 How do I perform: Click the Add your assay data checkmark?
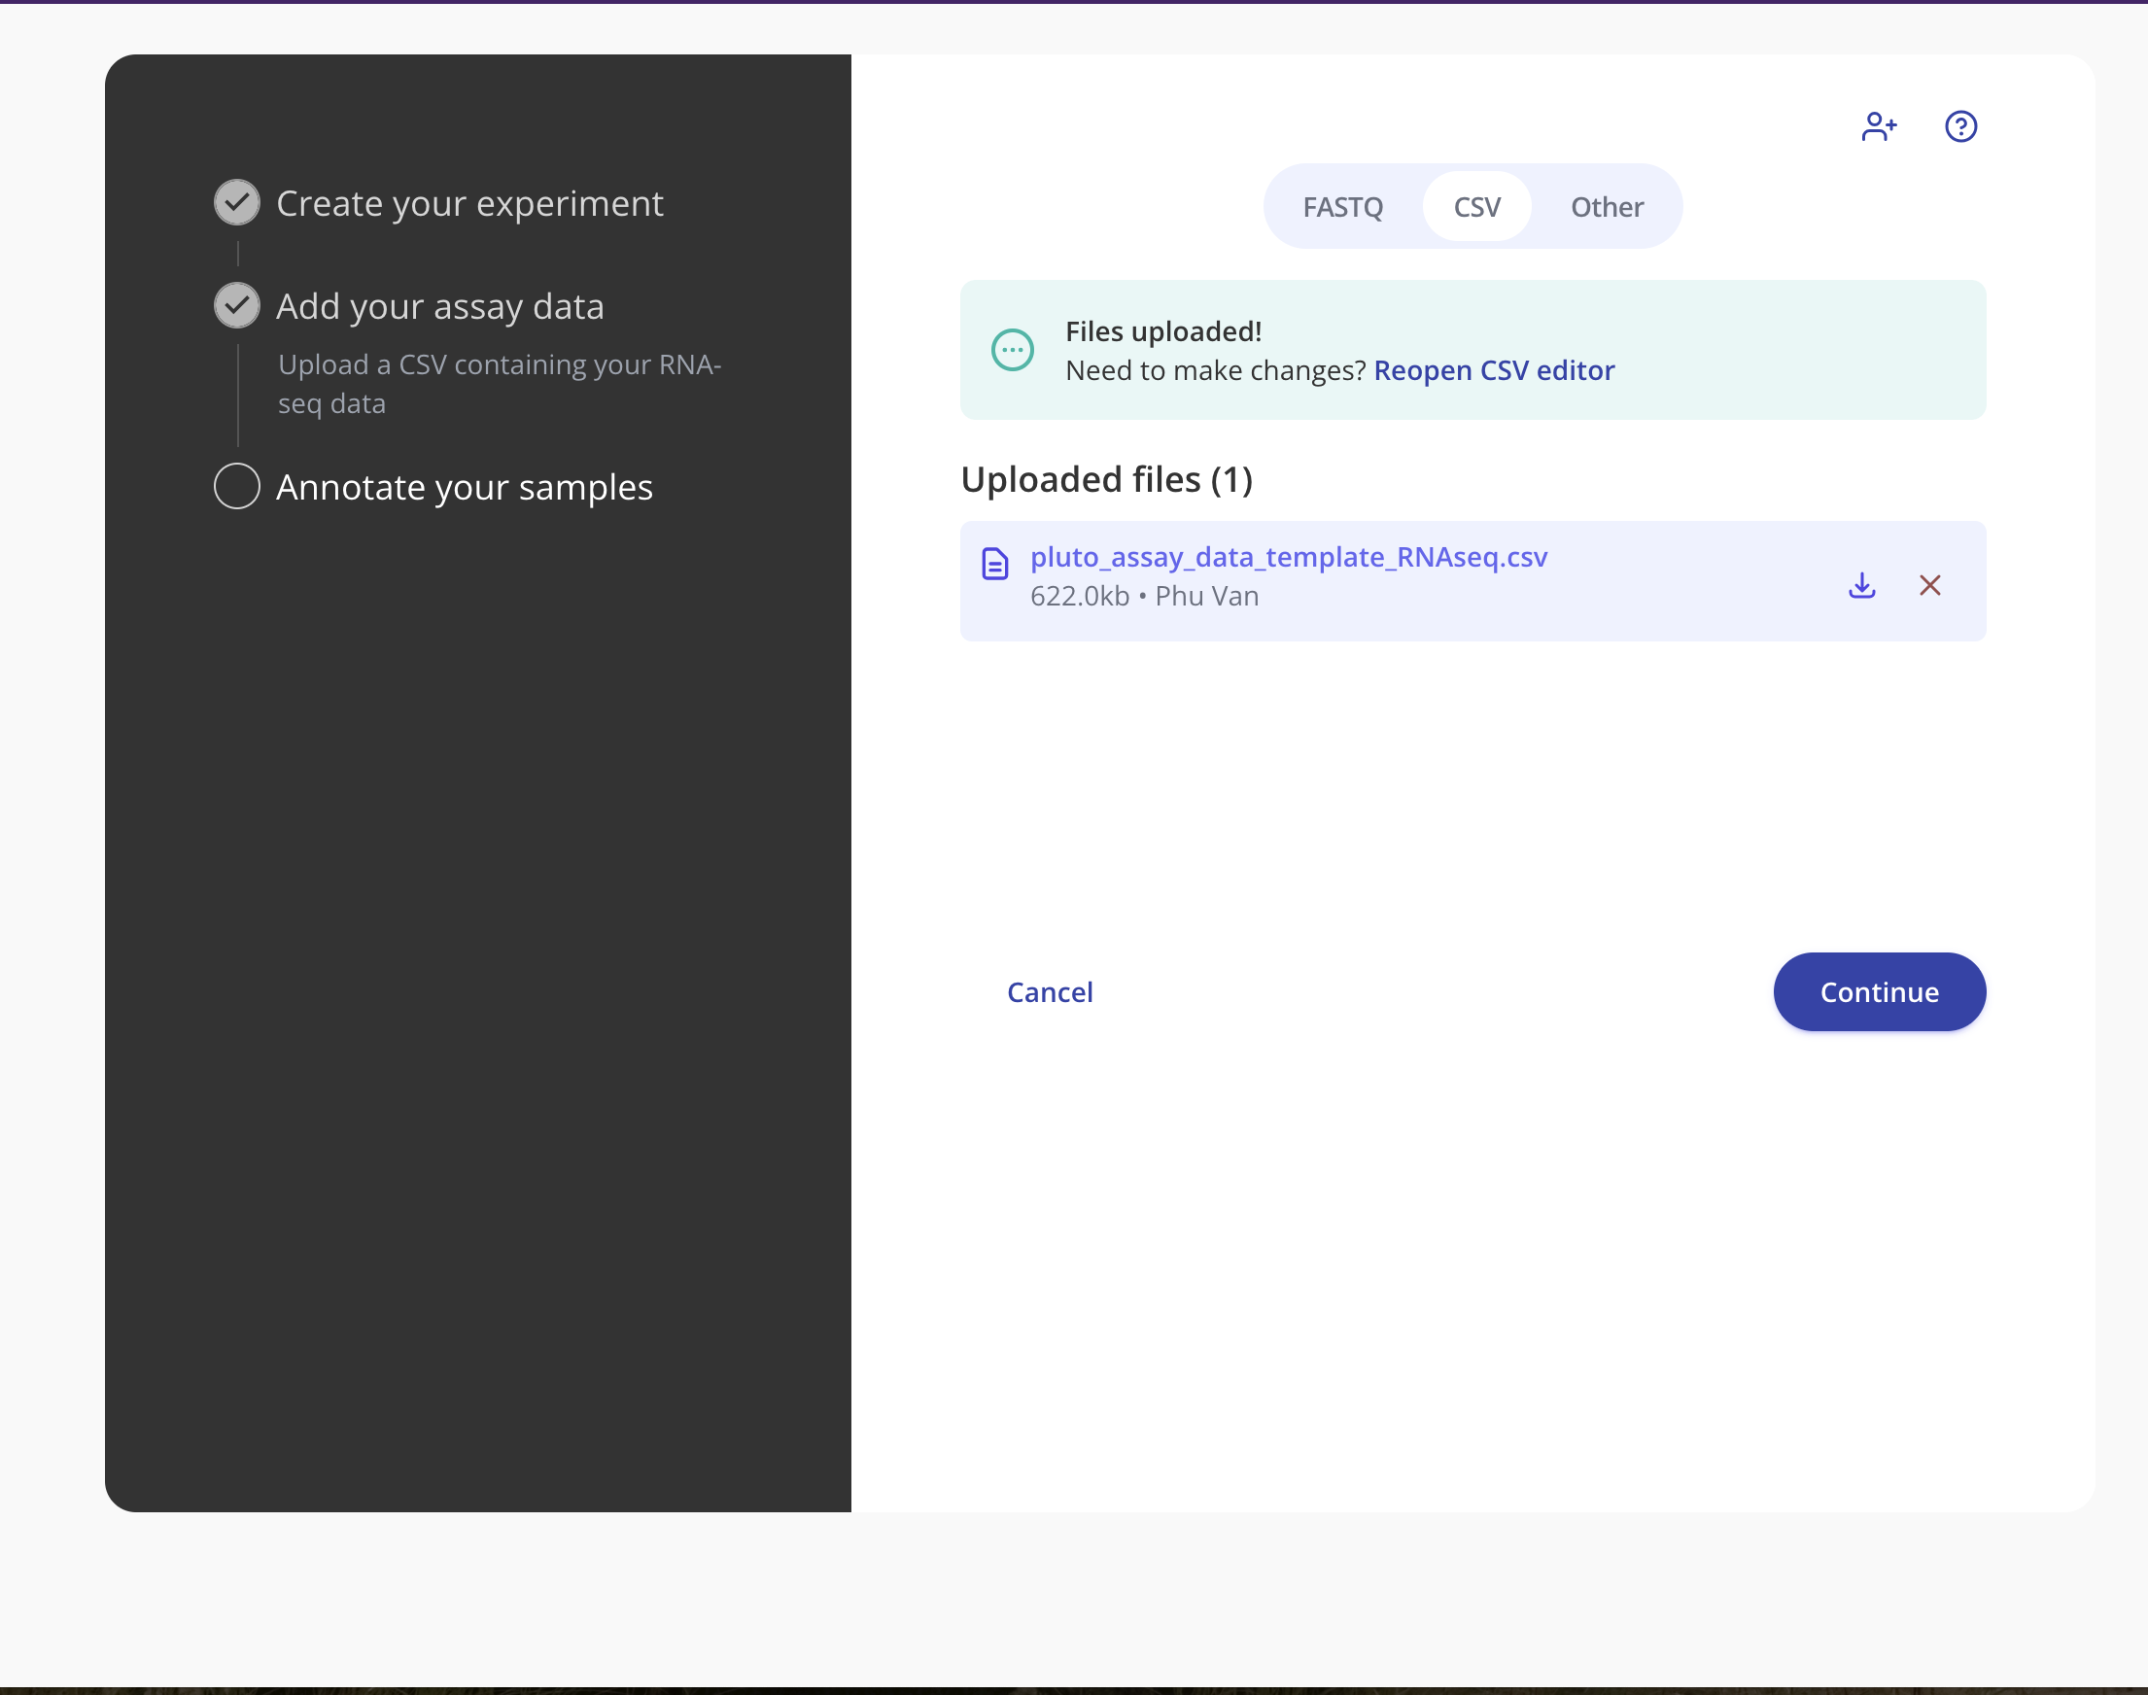pos(237,305)
